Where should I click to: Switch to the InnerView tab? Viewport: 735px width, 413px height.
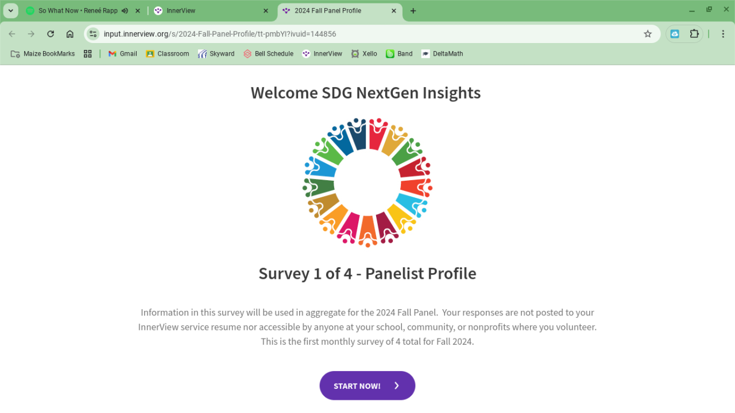click(207, 11)
